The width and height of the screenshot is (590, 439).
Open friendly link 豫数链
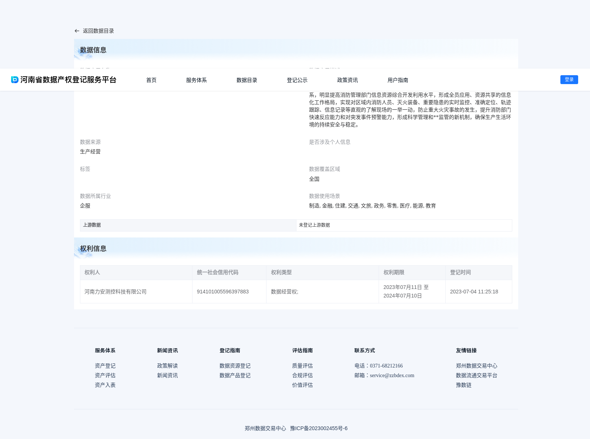click(464, 385)
